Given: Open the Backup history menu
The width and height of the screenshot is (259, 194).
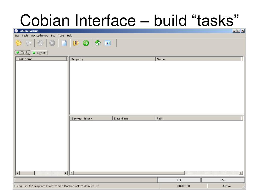Looking at the screenshot, I should (x=40, y=35).
